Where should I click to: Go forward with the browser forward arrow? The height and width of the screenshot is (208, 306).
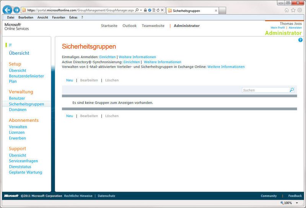[16, 10]
